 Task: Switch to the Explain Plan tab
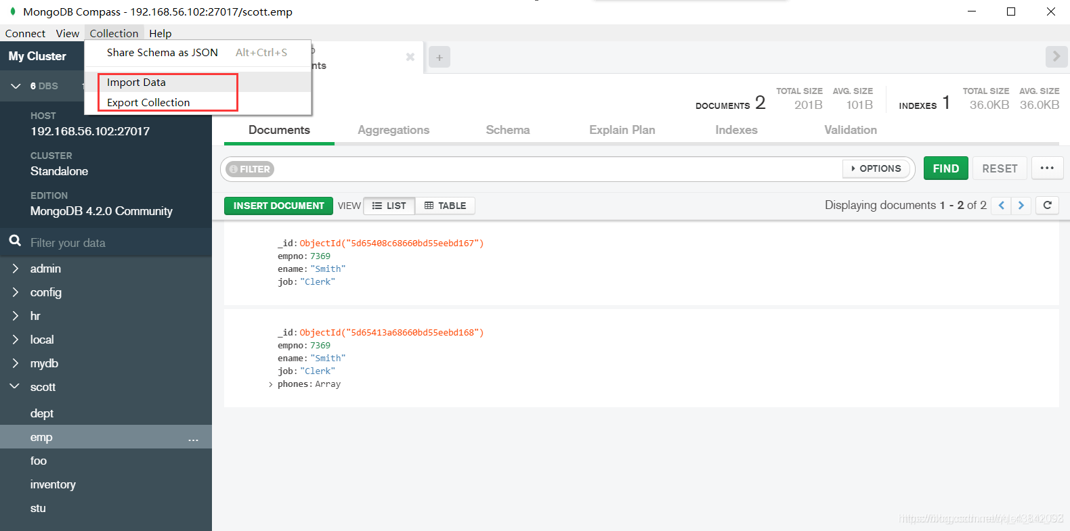pyautogui.click(x=622, y=130)
